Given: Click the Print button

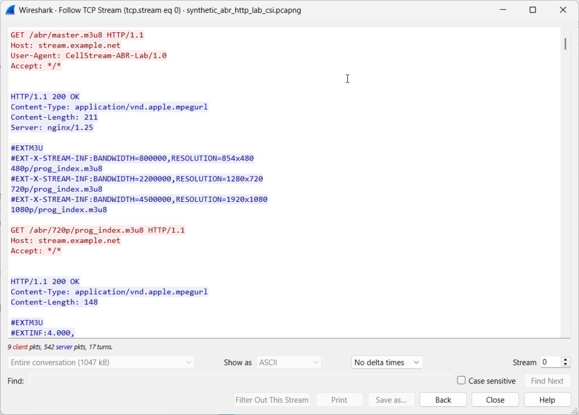Looking at the screenshot, I should point(339,400).
